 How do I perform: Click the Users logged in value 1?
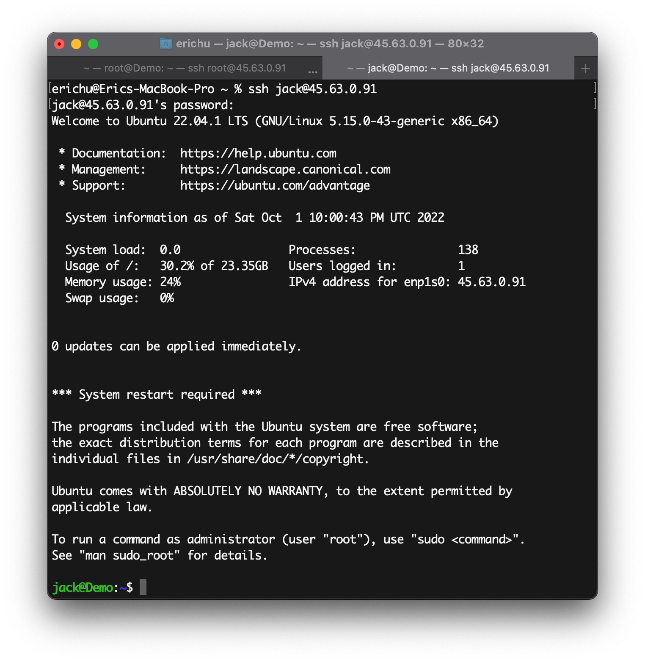tap(461, 266)
